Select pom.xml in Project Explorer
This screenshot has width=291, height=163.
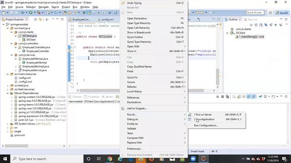point(20,135)
